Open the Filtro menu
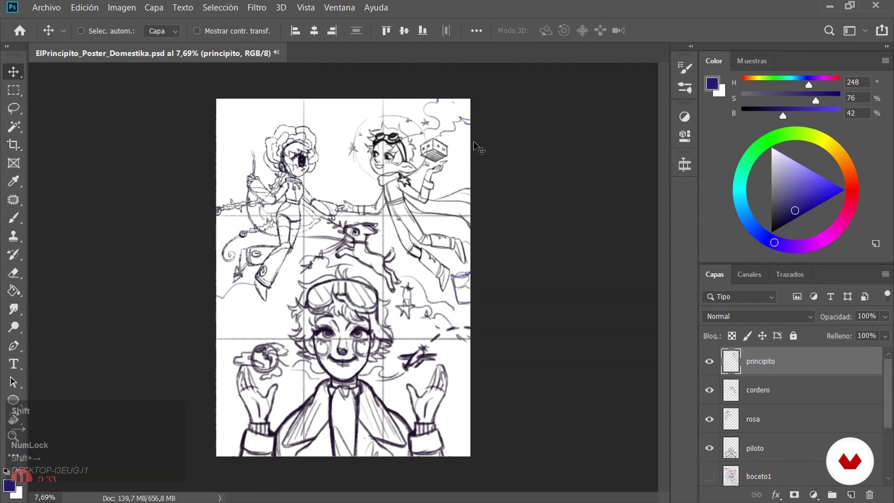The image size is (894, 503). click(x=257, y=7)
